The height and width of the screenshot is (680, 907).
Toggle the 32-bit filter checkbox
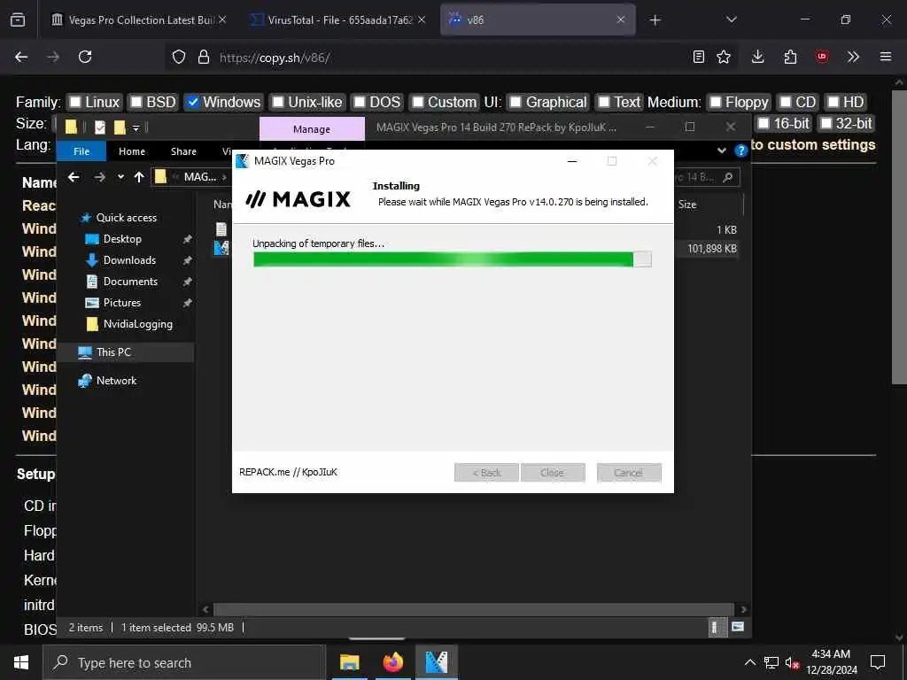pyautogui.click(x=826, y=123)
